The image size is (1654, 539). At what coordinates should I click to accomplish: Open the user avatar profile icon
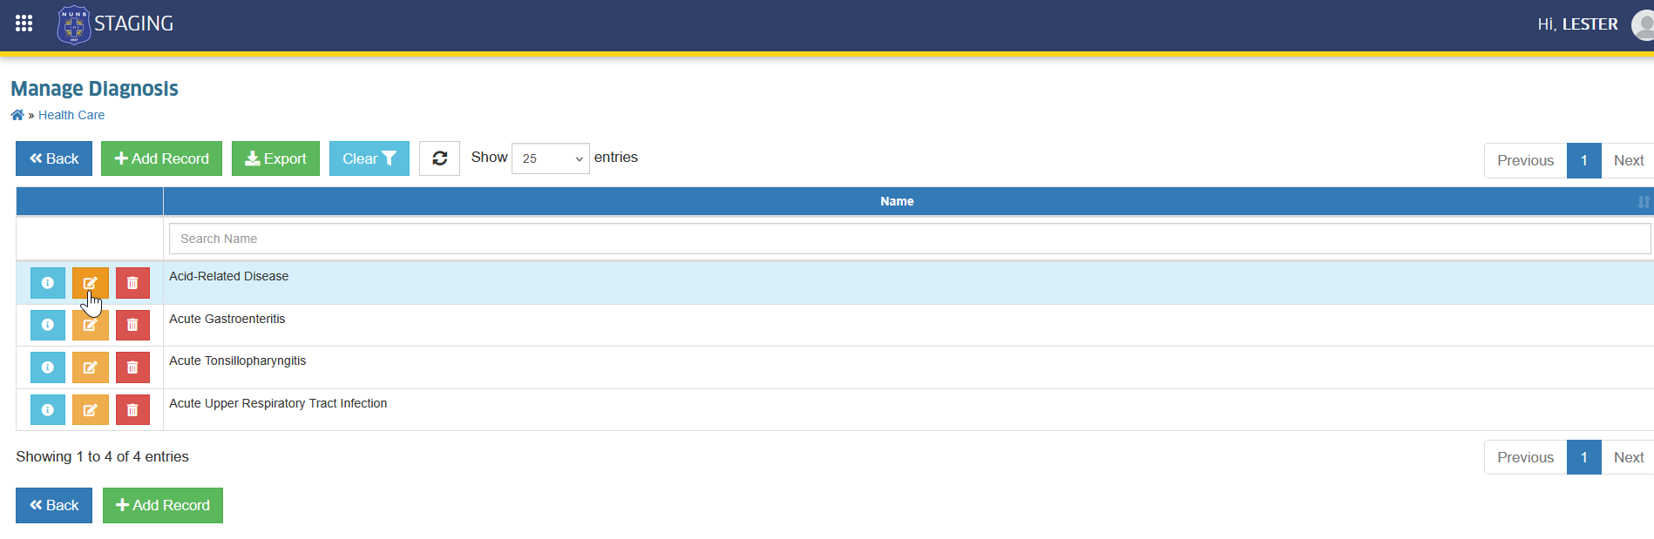point(1644,24)
